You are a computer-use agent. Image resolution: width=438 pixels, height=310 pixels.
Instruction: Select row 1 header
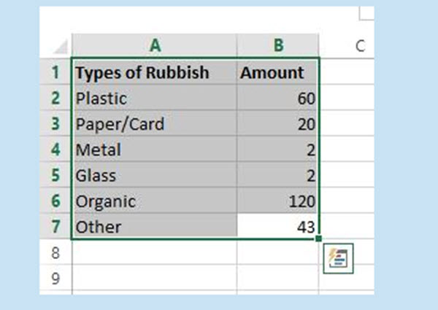[55, 73]
